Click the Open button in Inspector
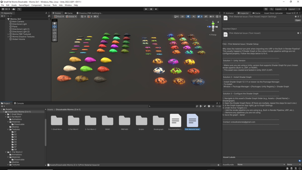The image size is (302, 170). 298,20
